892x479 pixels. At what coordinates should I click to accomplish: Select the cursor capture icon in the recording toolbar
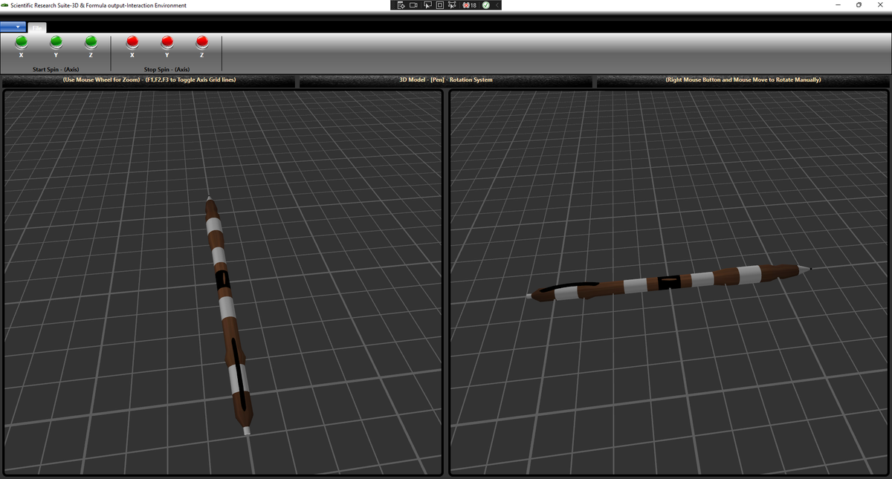tap(427, 5)
